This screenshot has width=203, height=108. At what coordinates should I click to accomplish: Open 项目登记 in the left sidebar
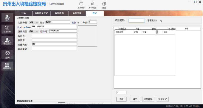7,40
